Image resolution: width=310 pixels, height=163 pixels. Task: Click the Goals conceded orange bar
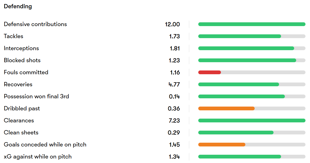tap(222, 145)
